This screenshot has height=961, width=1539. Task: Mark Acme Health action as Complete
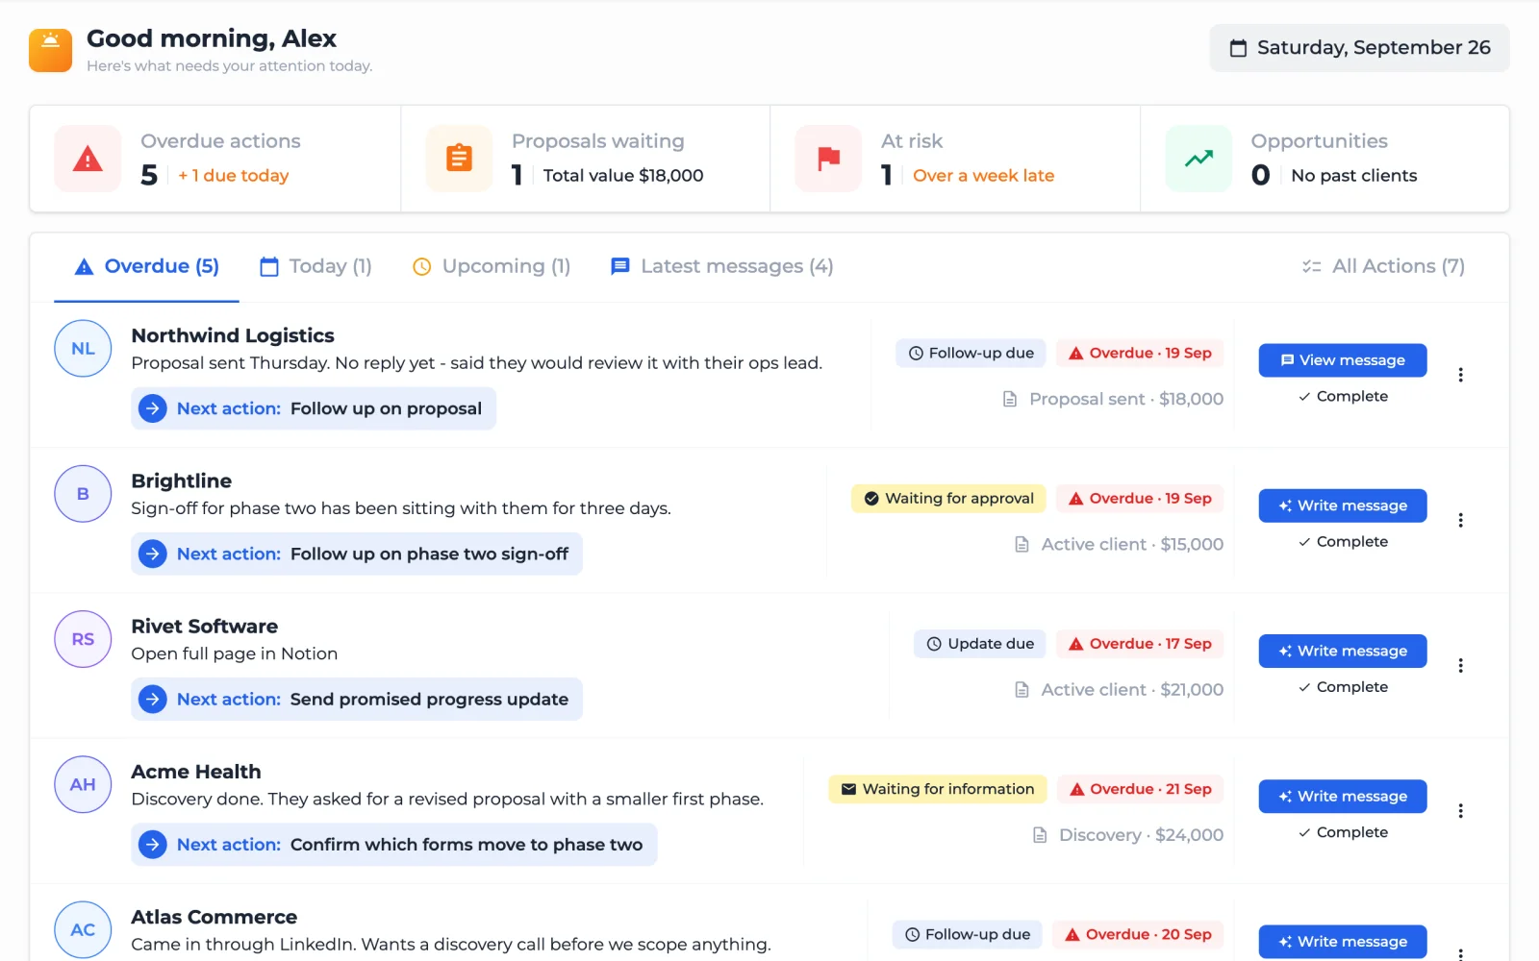pos(1343,831)
